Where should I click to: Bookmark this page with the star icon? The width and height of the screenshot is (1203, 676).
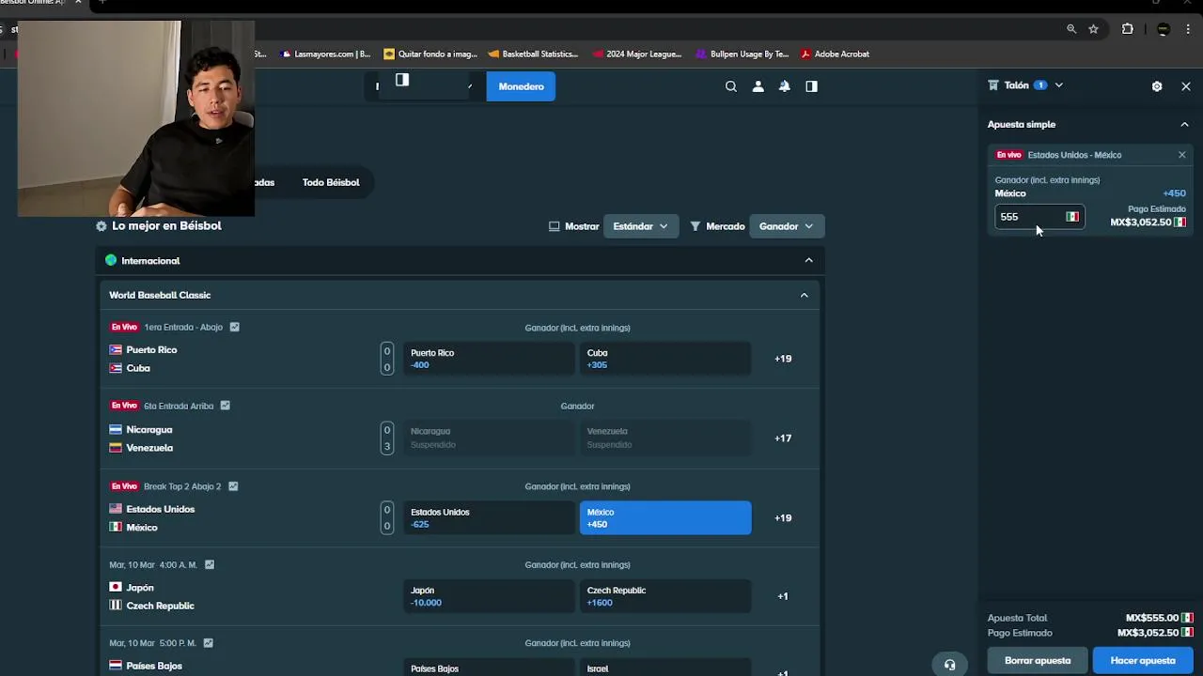tap(1094, 29)
